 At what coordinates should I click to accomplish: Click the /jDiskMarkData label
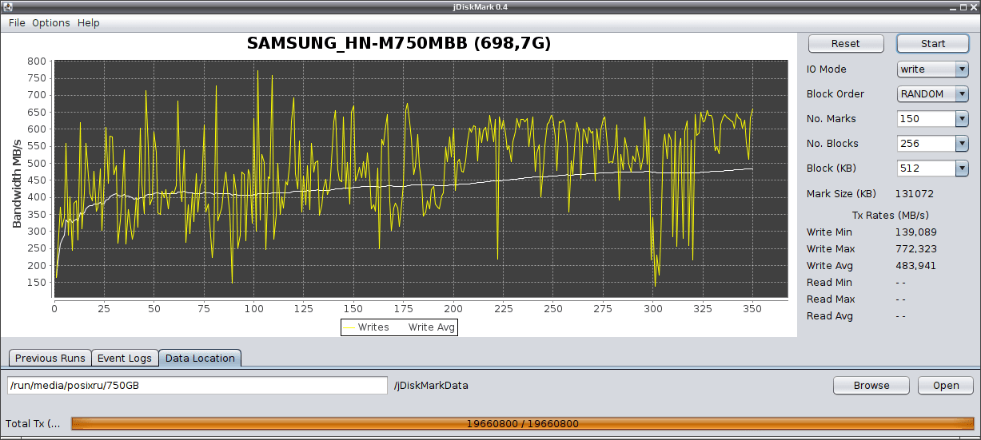tap(431, 386)
